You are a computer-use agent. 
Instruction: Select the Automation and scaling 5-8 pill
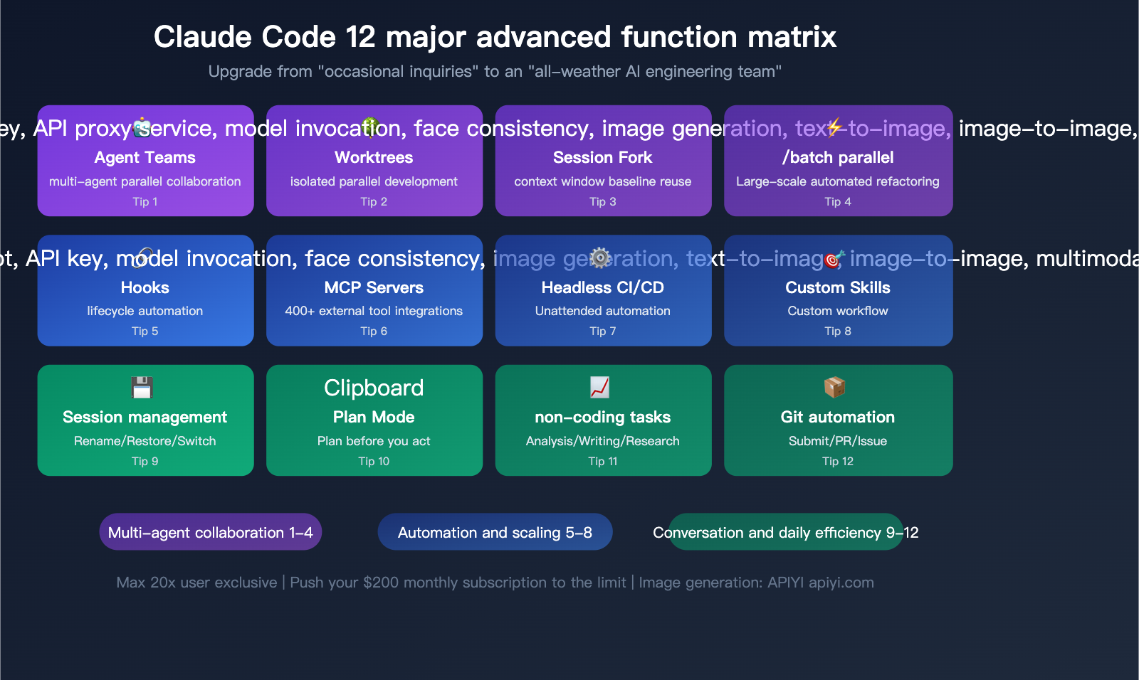click(495, 531)
